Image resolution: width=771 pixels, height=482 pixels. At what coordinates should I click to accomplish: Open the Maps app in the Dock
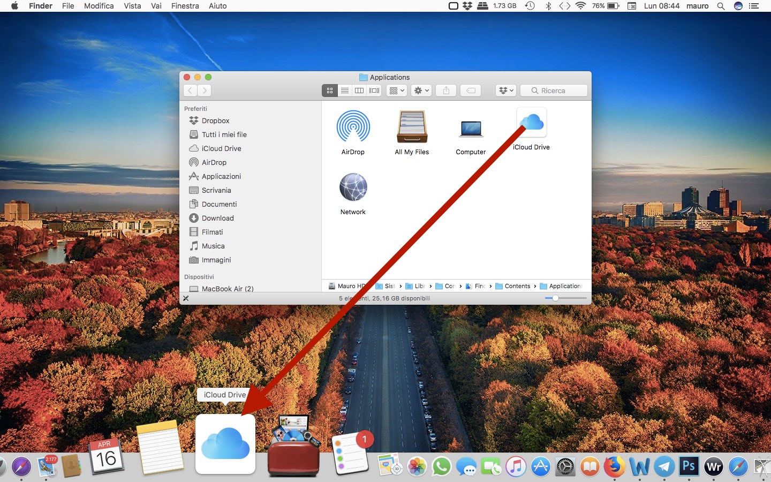(x=389, y=465)
